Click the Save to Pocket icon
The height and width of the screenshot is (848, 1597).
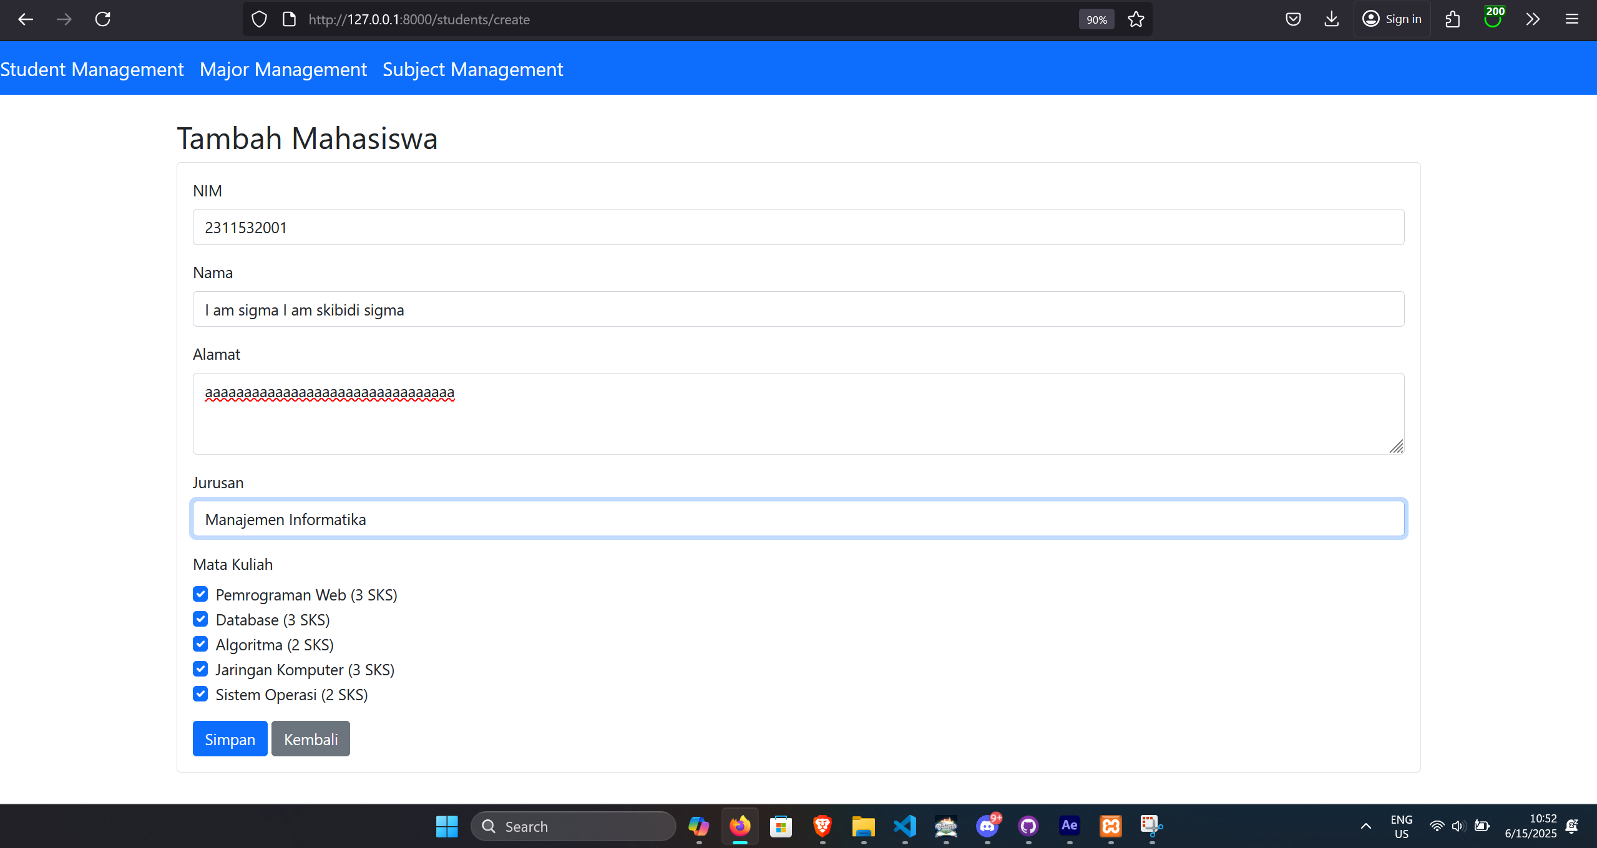click(x=1293, y=19)
